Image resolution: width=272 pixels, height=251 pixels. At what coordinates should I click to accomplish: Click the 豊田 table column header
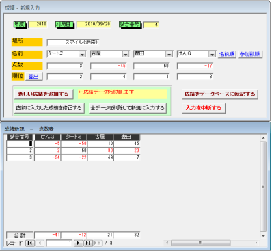point(126,137)
